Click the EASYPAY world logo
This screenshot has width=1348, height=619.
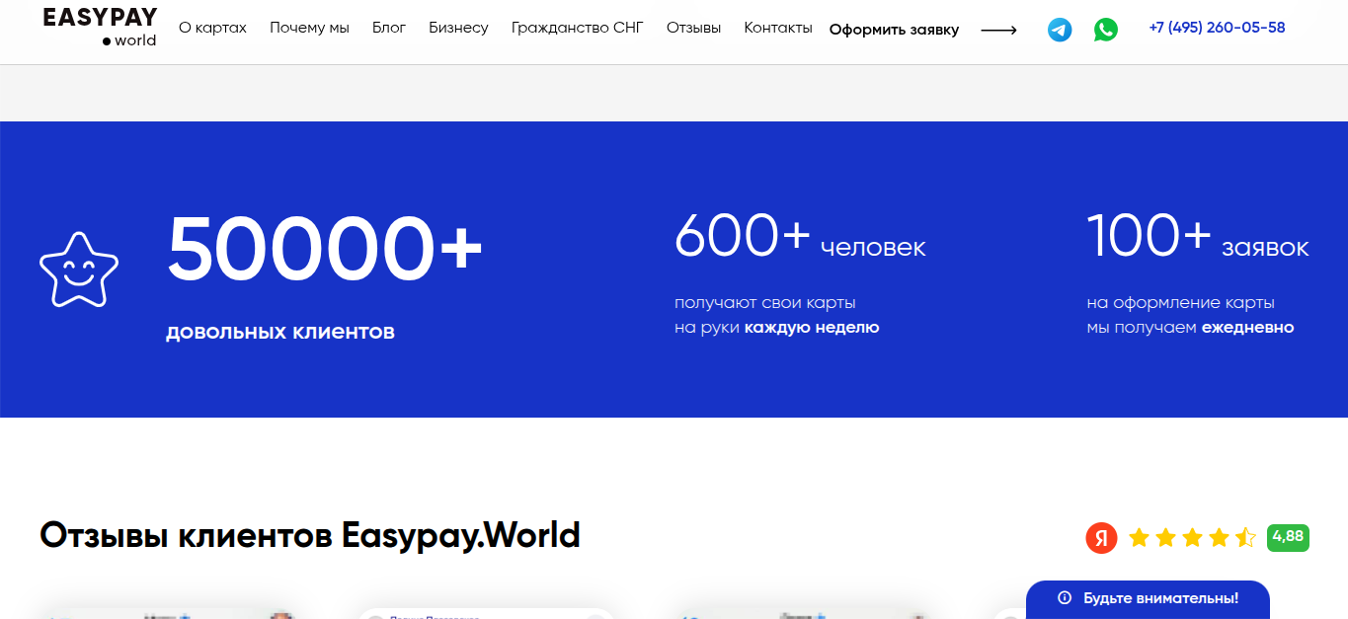pos(98,27)
